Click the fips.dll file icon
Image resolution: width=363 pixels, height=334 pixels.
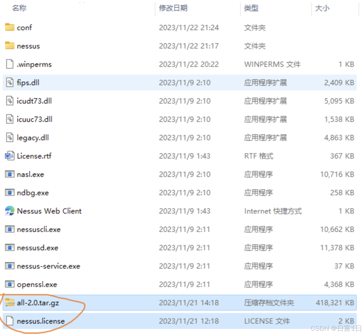[x=10, y=82]
